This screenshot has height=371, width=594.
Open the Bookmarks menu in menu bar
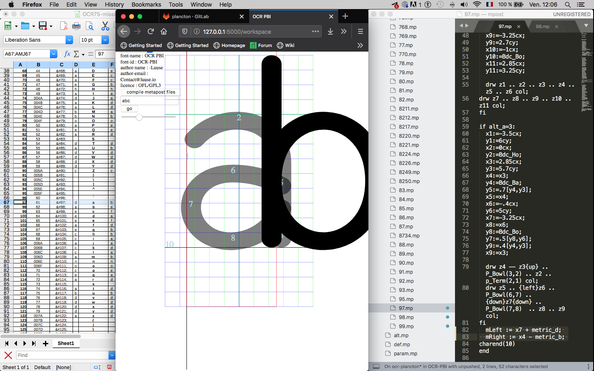[146, 5]
